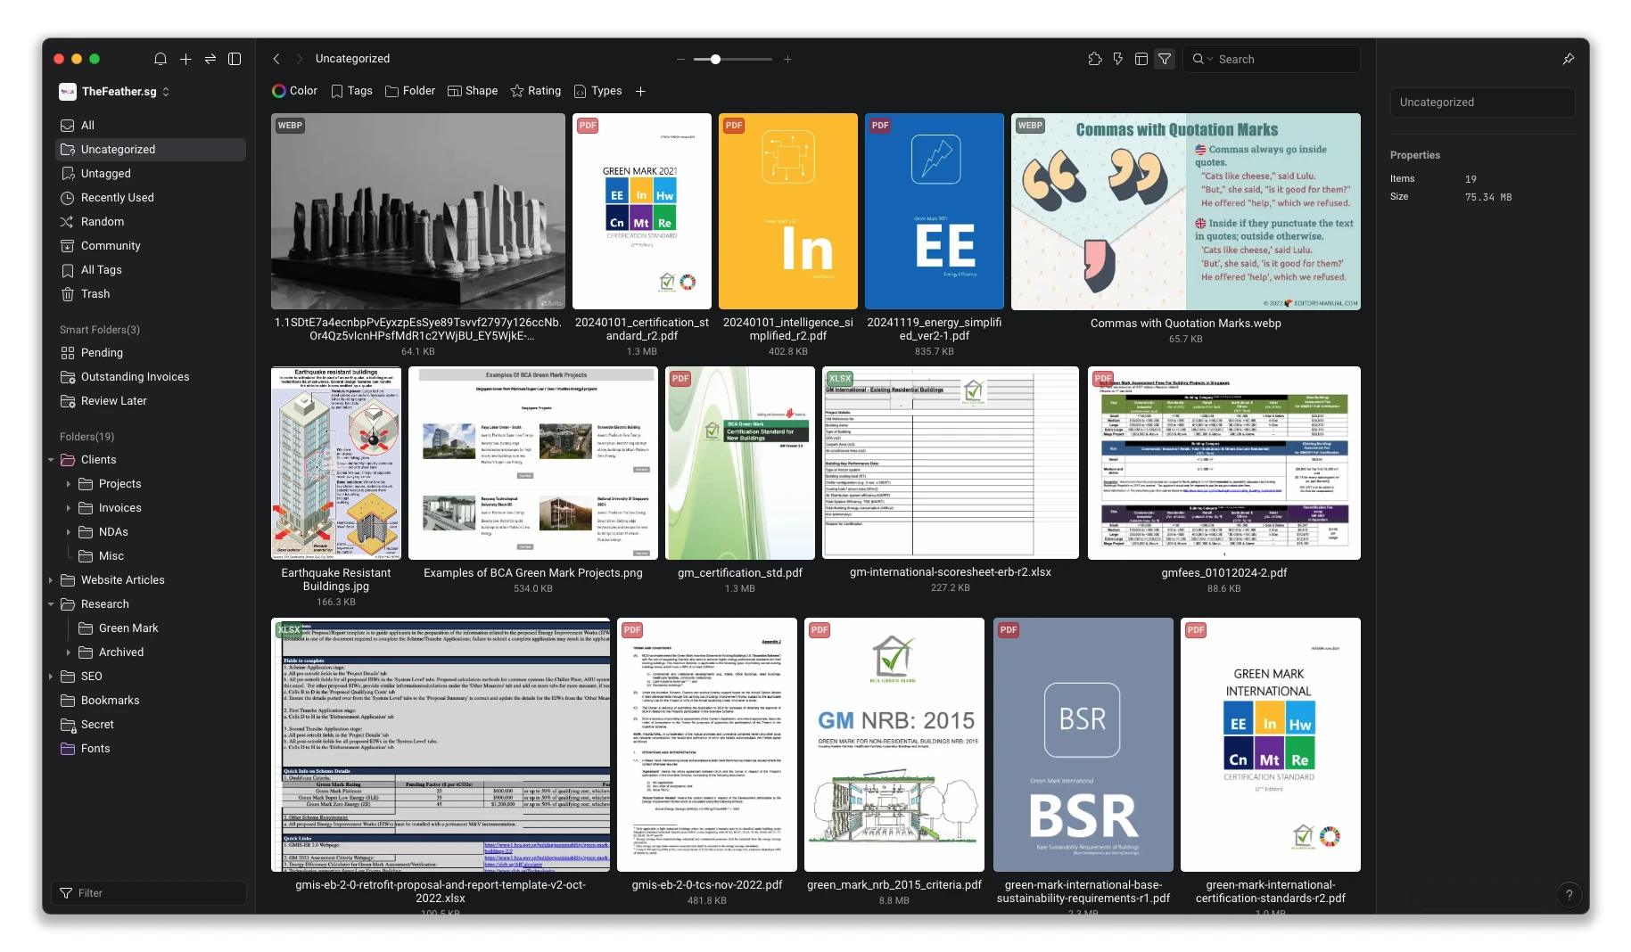This screenshot has height=952, width=1631.
Task: Select the 20240101_intelligence_simplified_r2.pdf thumbnail
Action: coord(788,211)
